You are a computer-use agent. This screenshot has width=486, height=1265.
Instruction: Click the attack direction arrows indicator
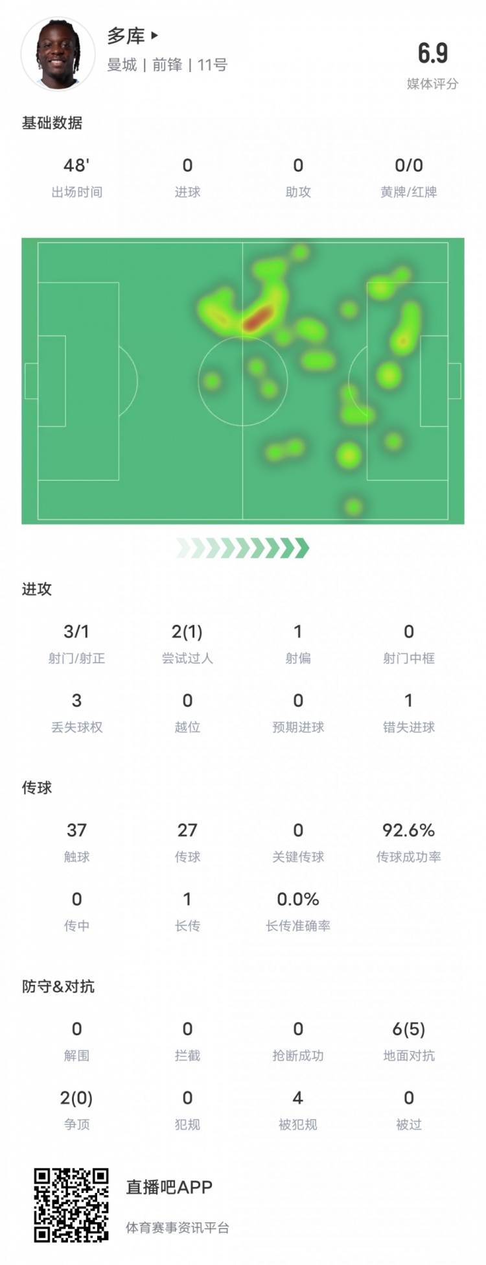click(243, 548)
